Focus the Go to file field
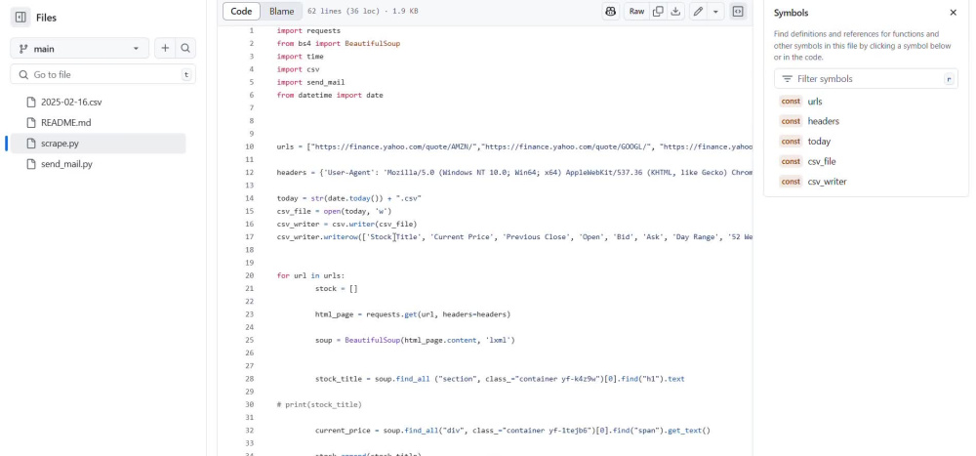This screenshot has height=456, width=976. (102, 75)
